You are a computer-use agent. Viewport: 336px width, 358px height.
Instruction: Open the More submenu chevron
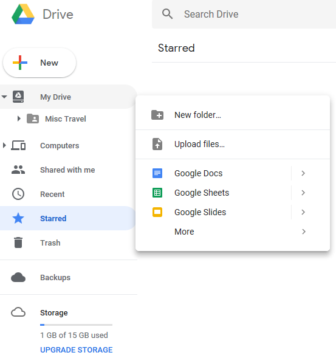(304, 232)
